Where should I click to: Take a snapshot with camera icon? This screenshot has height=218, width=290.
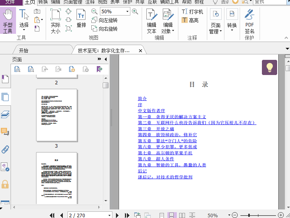pyautogui.click(x=37, y=11)
